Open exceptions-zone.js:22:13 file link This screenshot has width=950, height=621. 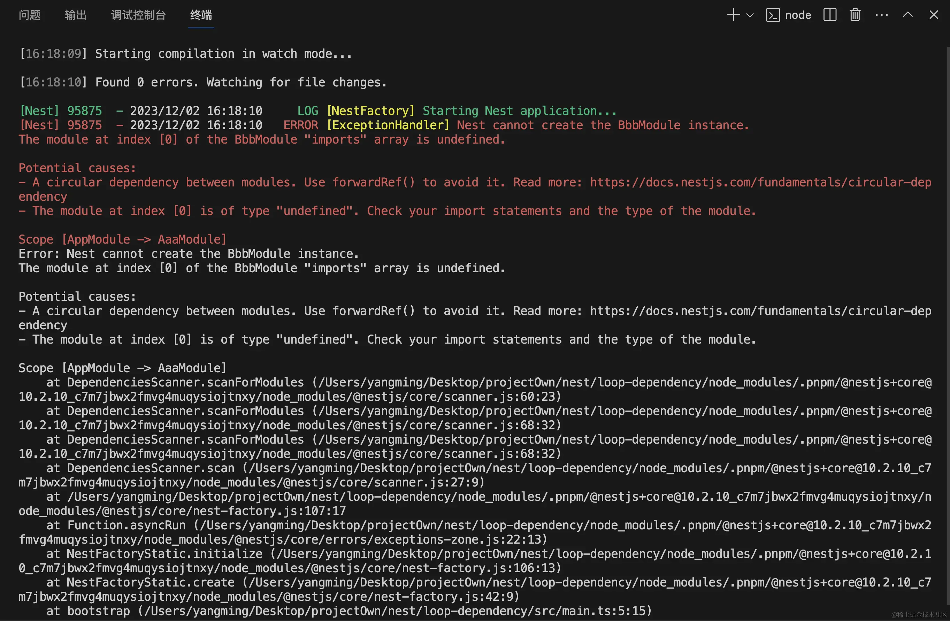475,532
